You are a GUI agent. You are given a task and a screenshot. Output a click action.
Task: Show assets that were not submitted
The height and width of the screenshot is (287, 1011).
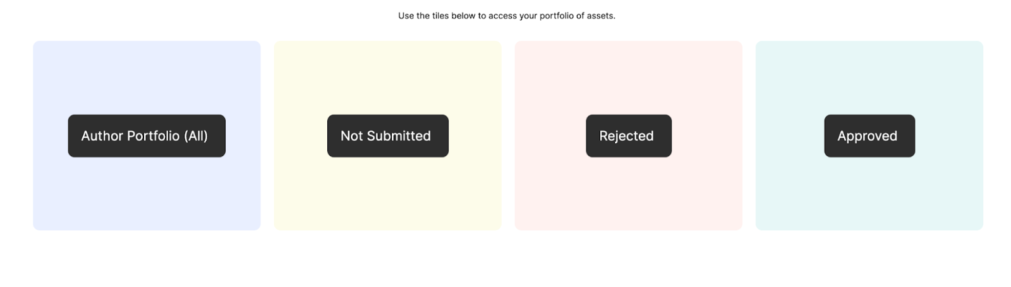[x=387, y=136]
